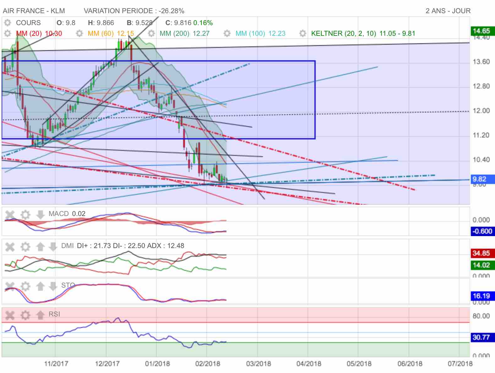Click the 2 ANS - JOUR period label
This screenshot has width=495, height=373.
point(448,11)
